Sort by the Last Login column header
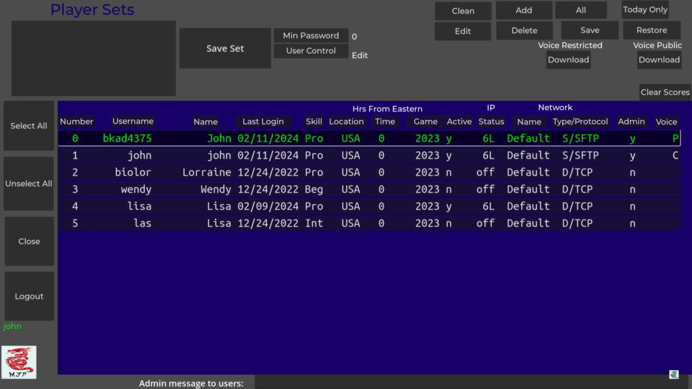The width and height of the screenshot is (692, 389). (264, 122)
